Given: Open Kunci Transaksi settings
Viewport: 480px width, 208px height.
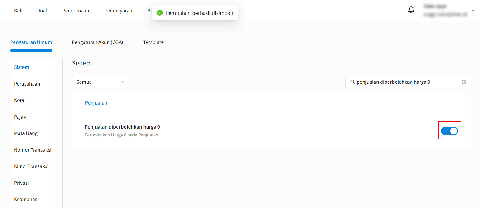Looking at the screenshot, I should (31, 166).
